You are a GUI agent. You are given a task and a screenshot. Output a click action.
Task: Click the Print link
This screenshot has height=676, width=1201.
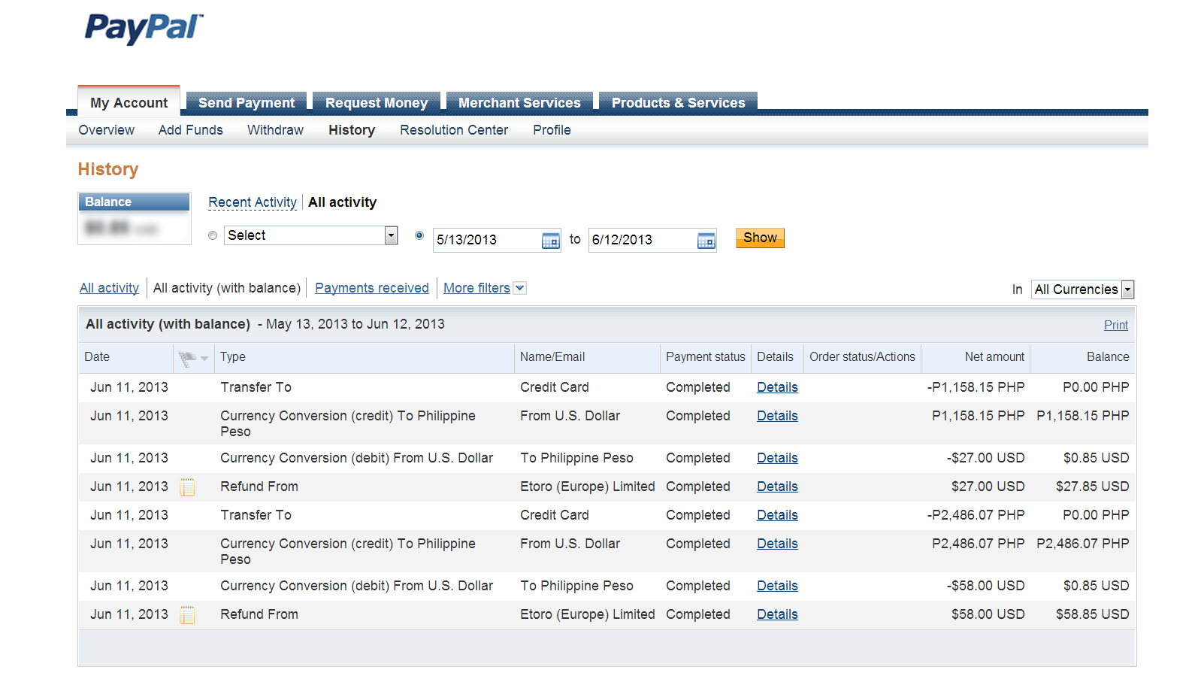pos(1115,325)
